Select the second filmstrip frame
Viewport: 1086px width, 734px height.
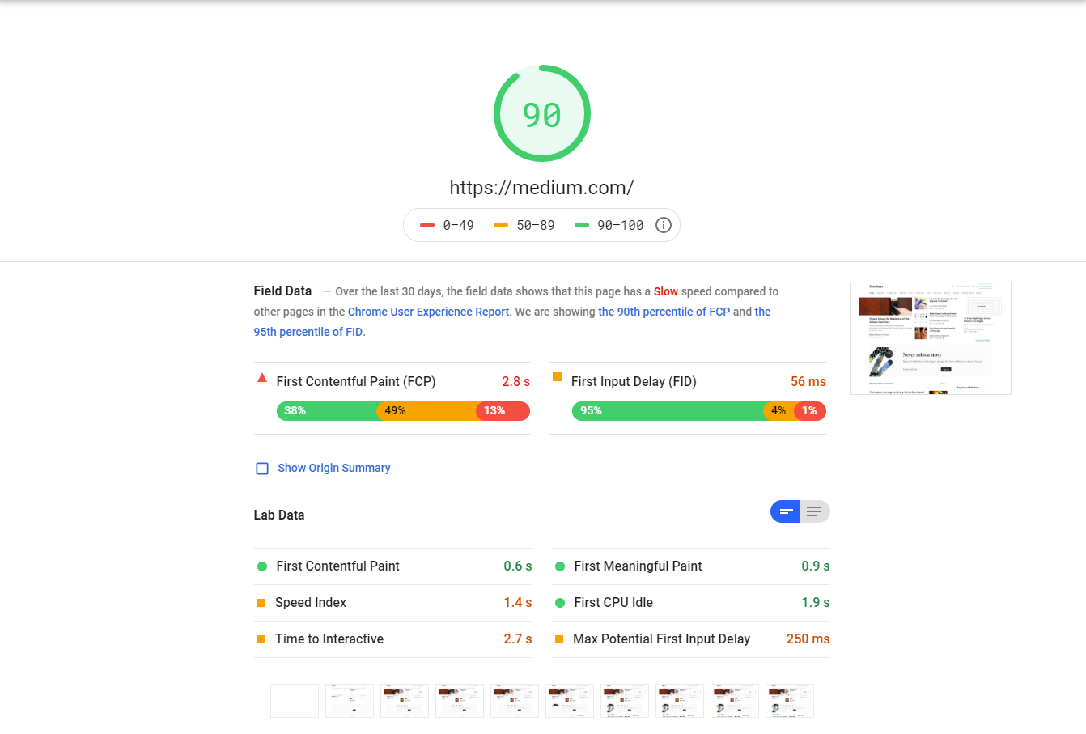[350, 701]
